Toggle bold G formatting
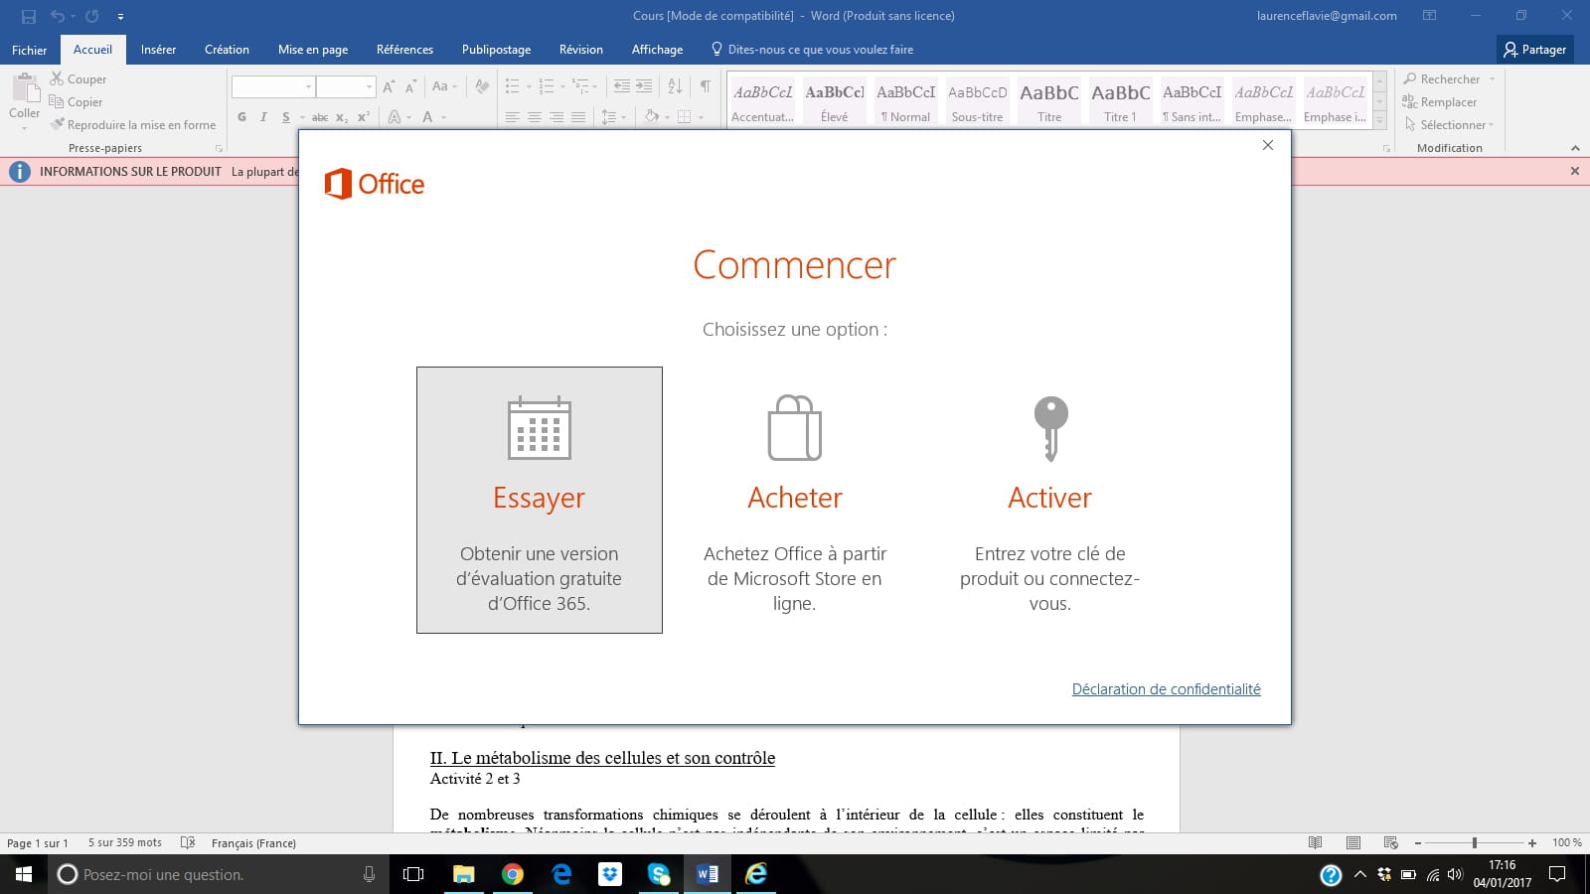Image resolution: width=1590 pixels, height=894 pixels. pyautogui.click(x=241, y=117)
